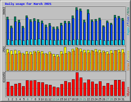Click day 29 on the date axis
131x102 pixels.
pos(115,99)
